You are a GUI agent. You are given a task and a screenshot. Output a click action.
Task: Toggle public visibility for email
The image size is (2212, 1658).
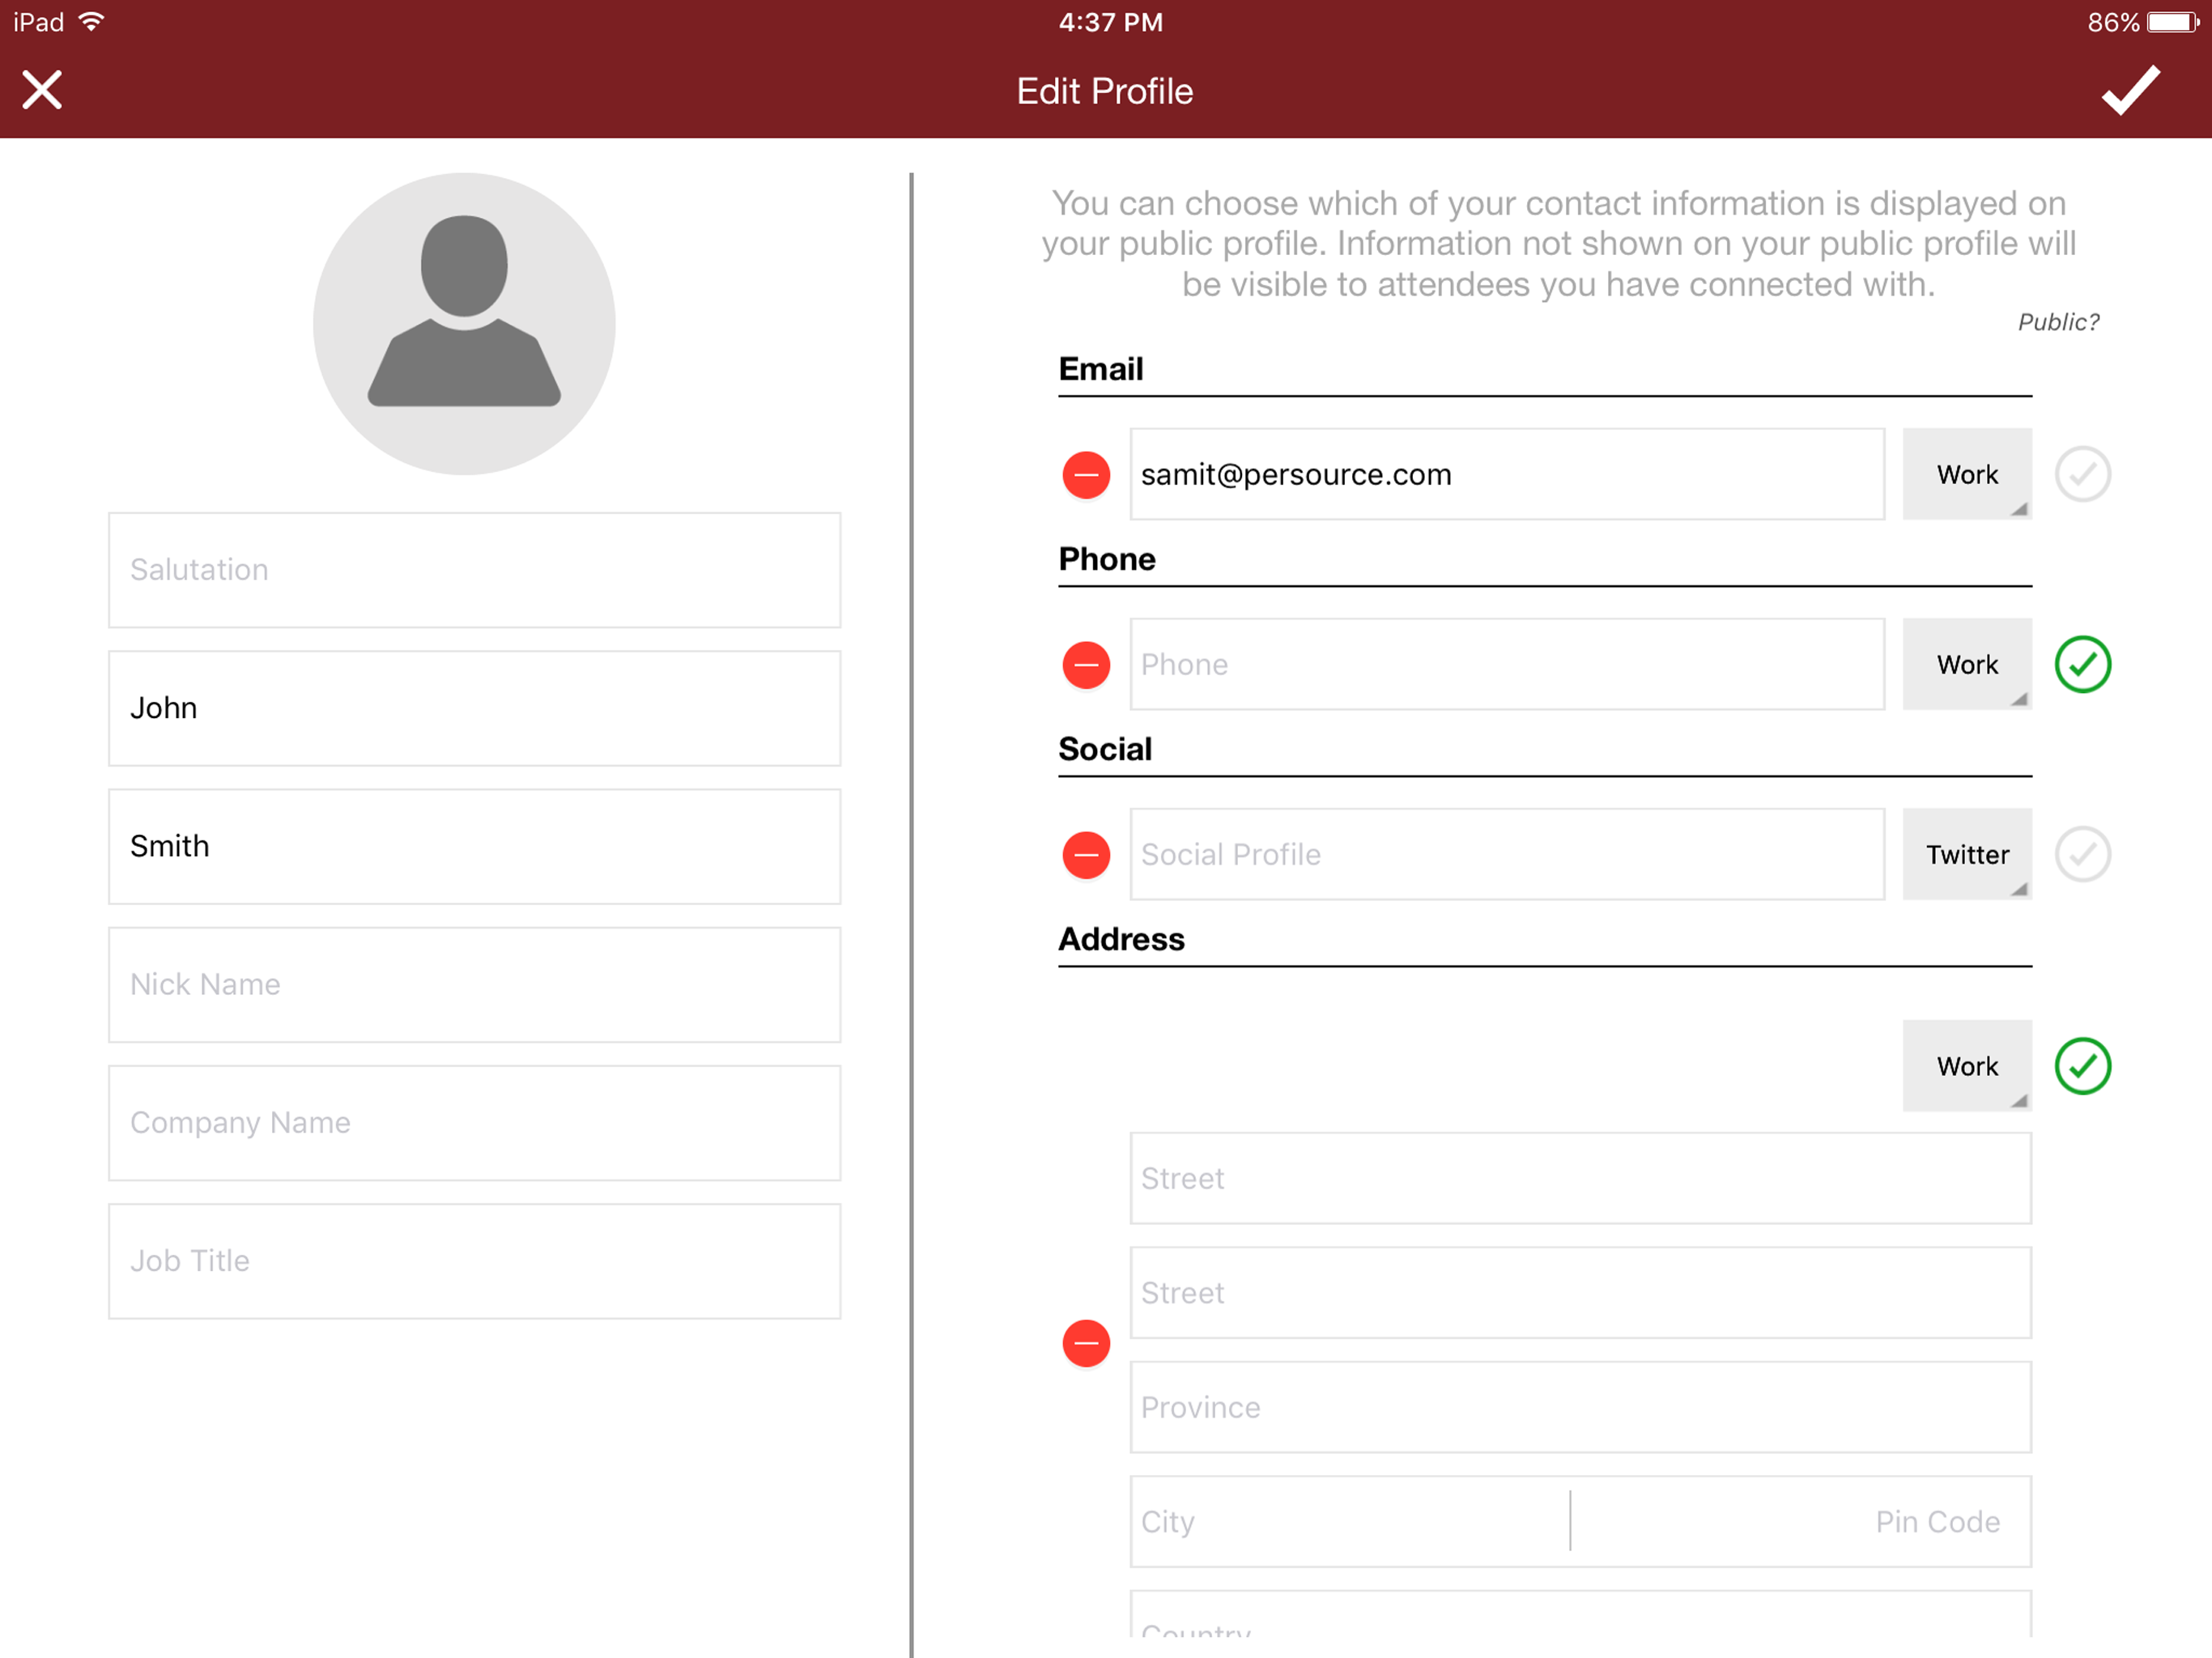pos(2083,474)
